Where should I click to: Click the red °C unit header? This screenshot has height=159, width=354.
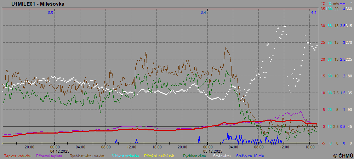pyautogui.click(x=323, y=4)
